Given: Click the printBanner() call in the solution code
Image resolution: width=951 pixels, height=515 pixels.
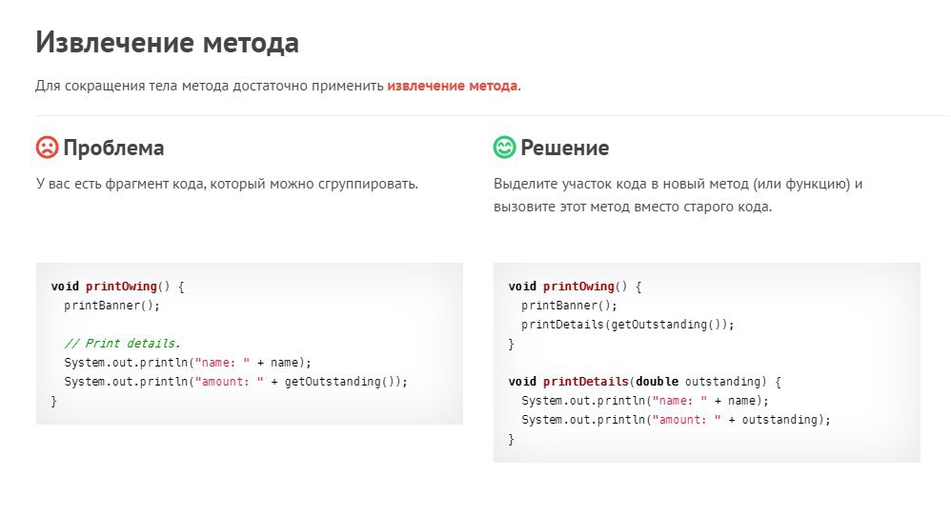Looking at the screenshot, I should pos(570,306).
